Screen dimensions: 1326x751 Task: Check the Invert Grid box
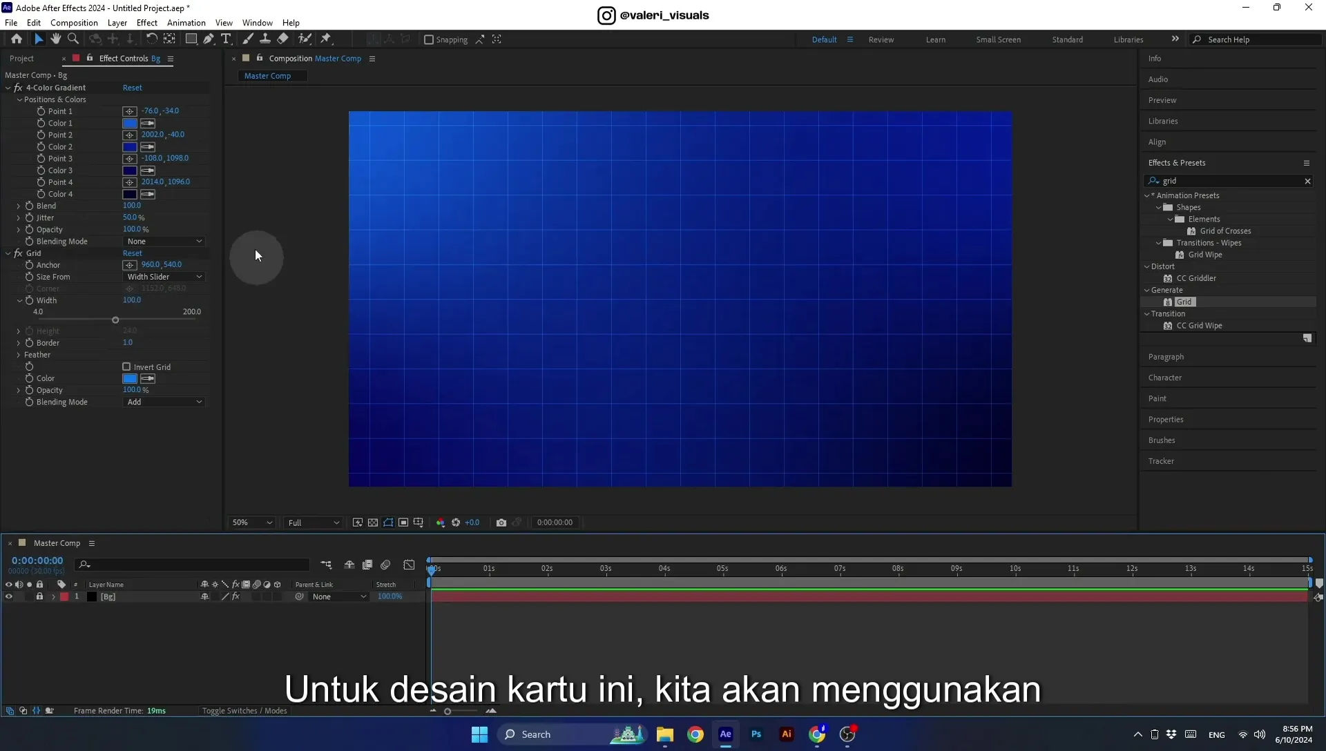click(126, 367)
